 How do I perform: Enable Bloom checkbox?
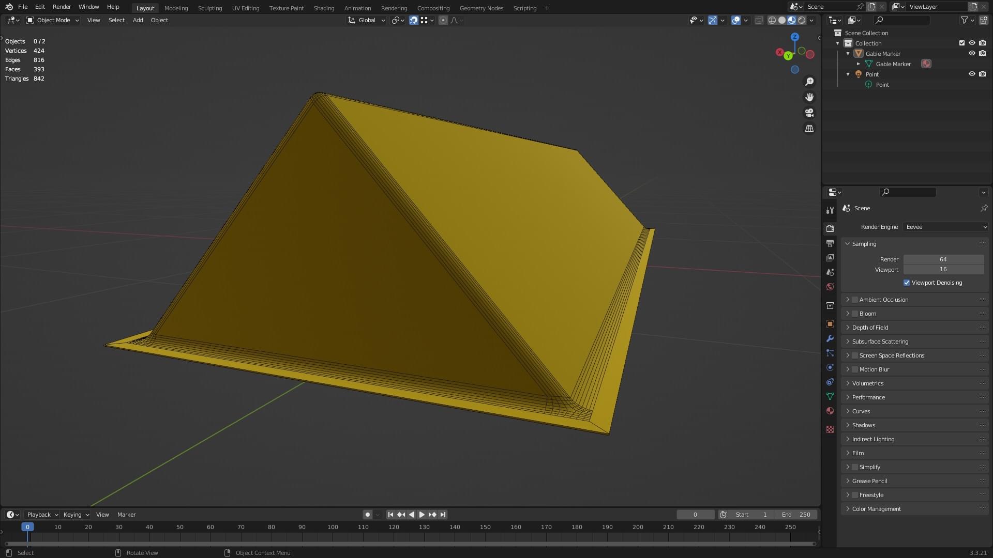point(855,314)
